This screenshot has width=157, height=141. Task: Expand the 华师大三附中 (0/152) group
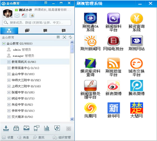[9, 80]
